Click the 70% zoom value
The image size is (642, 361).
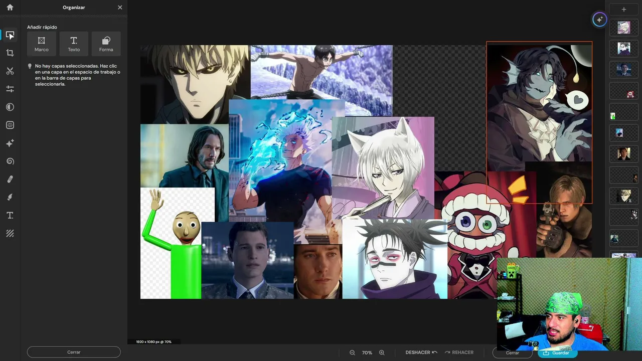[x=367, y=352]
